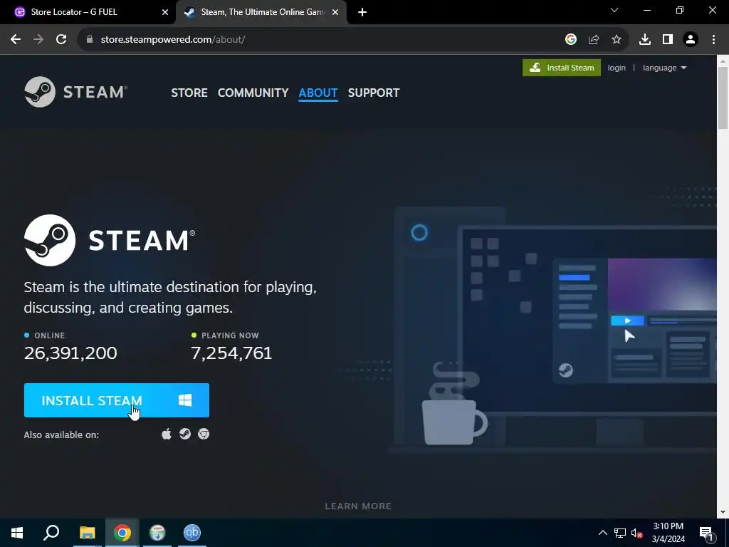Select the SteamOS download icon
Viewport: 729px width, 547px height.
click(x=185, y=434)
